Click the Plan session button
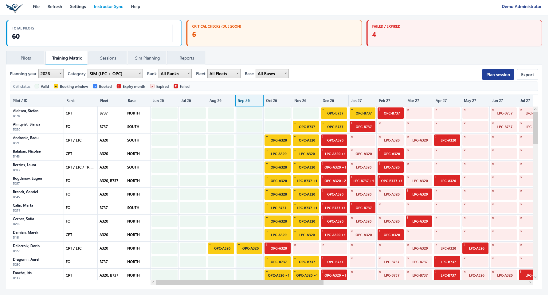Image resolution: width=553 pixels, height=307 pixels. point(498,75)
